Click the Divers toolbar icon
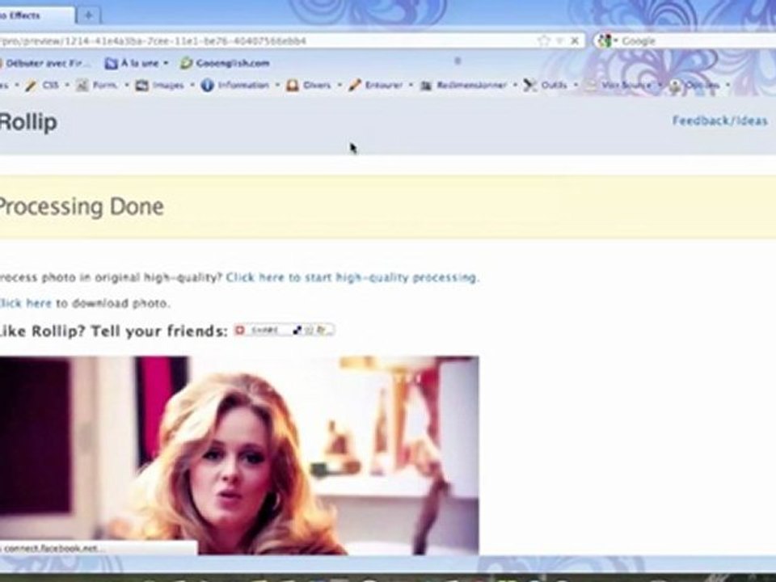This screenshot has height=582, width=776. click(x=293, y=86)
